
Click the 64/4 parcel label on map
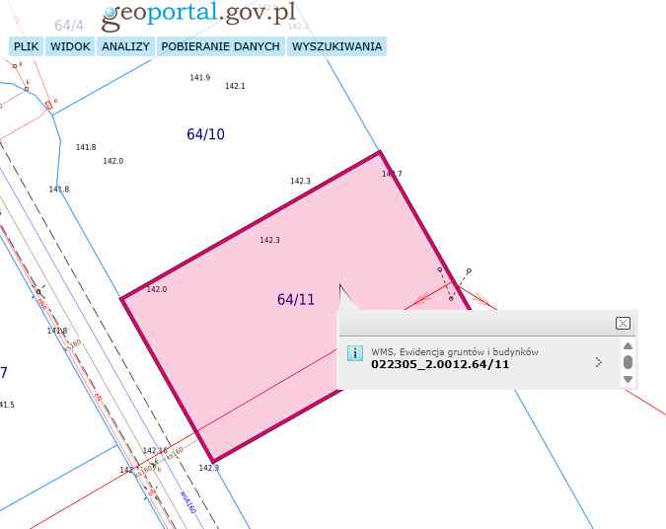coord(69,25)
